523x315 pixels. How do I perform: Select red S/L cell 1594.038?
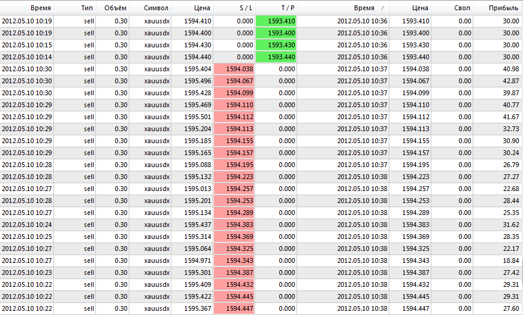[x=234, y=69]
